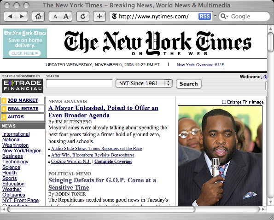The height and width of the screenshot is (220, 274).
Task: Click the vertical scrollbar up arrow
Action: pyautogui.click(x=270, y=28)
